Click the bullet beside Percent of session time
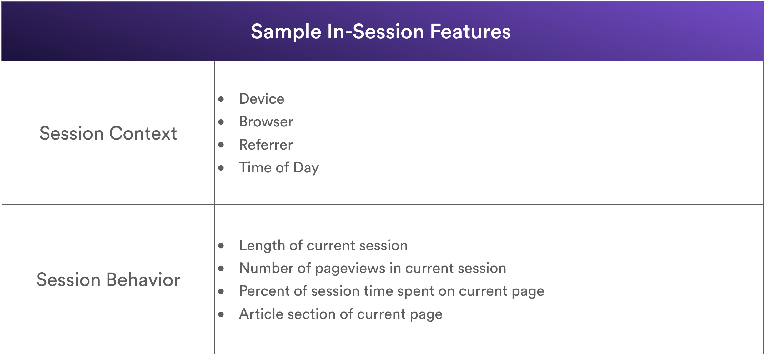 coord(221,292)
